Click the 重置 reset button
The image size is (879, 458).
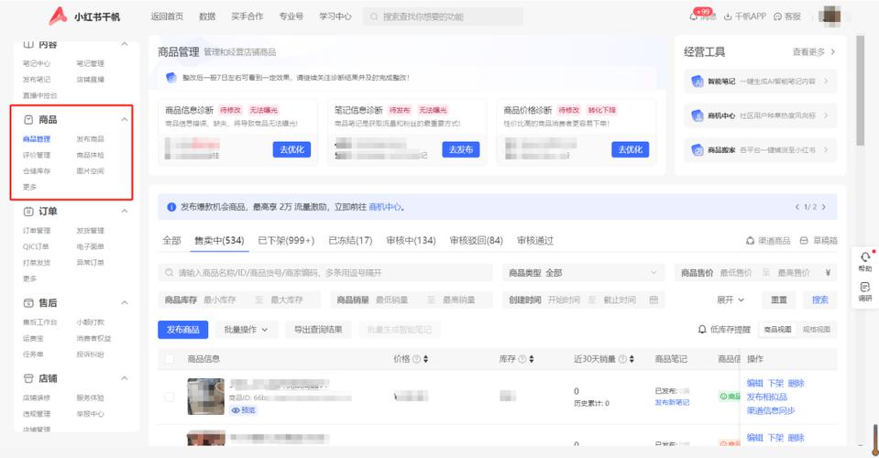click(x=779, y=300)
